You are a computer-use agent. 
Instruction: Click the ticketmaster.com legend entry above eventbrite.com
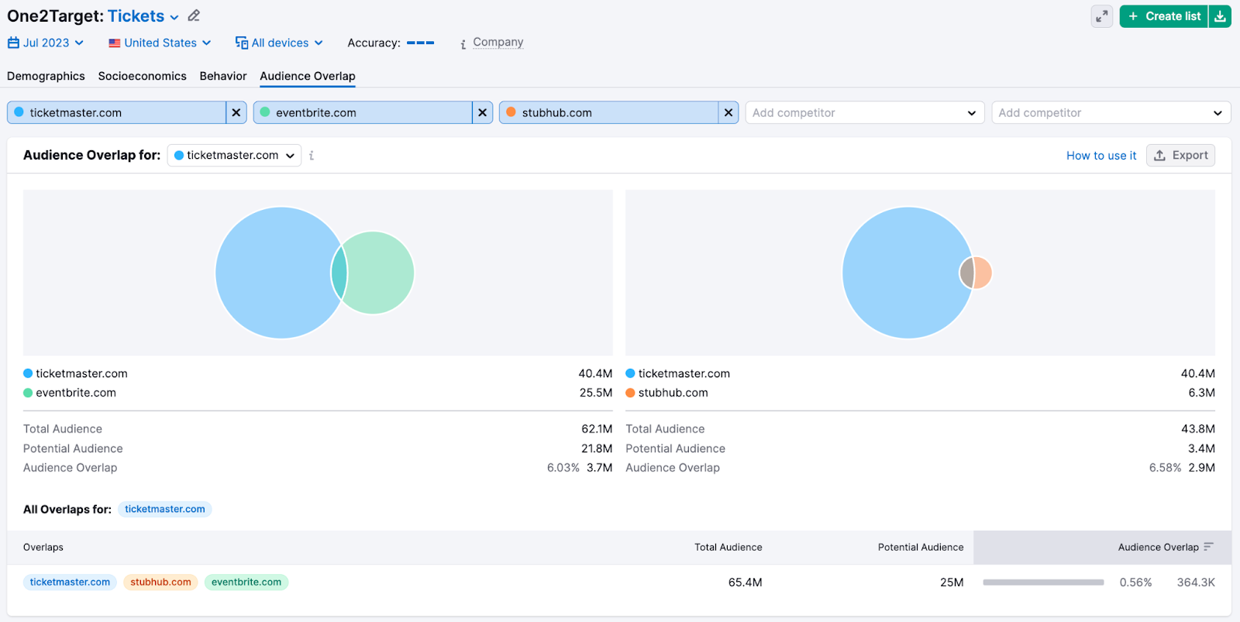coord(75,373)
